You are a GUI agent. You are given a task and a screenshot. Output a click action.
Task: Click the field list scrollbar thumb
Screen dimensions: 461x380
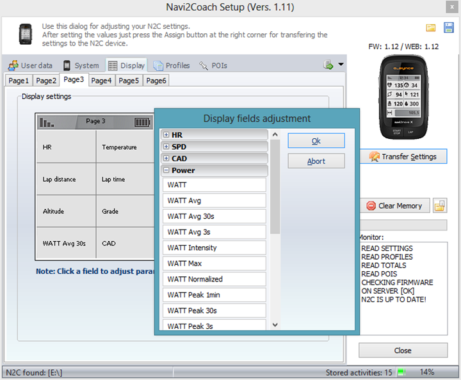[x=275, y=187]
